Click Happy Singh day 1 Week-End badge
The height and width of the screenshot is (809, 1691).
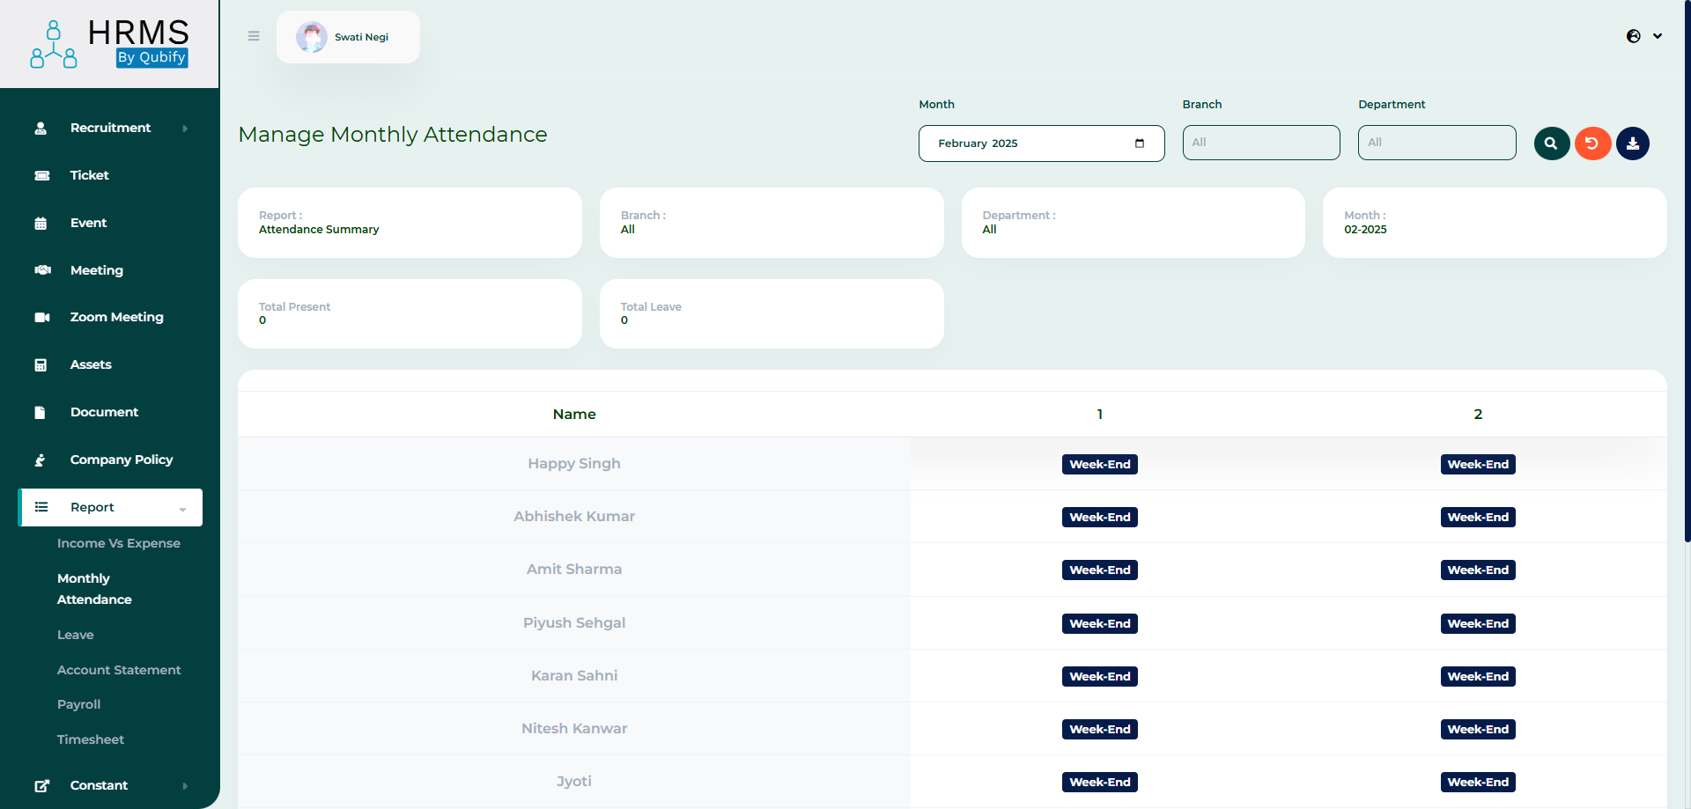coord(1099,464)
